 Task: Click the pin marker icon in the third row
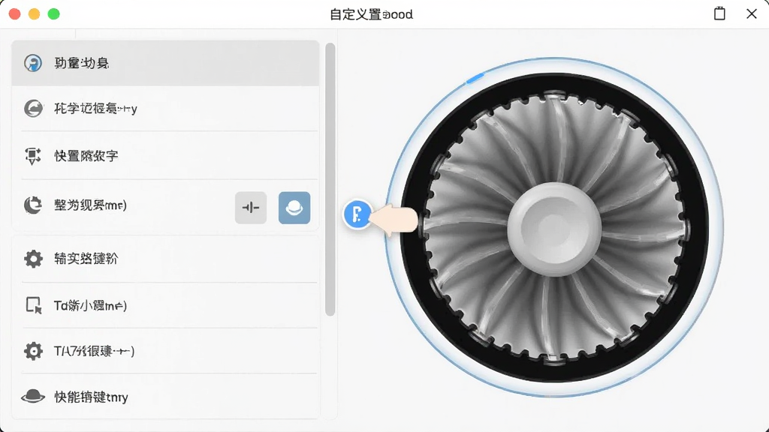33,156
